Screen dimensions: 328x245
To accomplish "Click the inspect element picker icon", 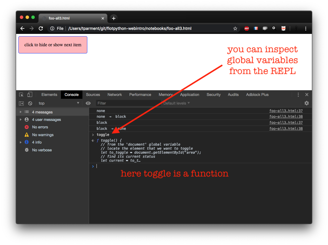I will (x=21, y=95).
